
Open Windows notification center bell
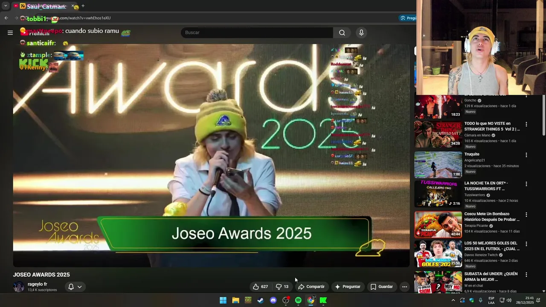pyautogui.click(x=538, y=300)
